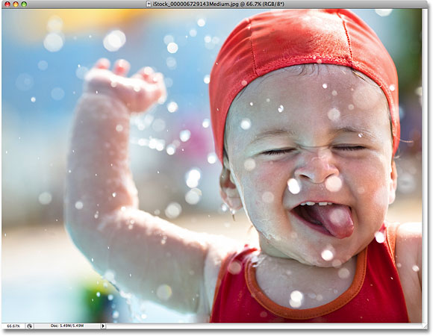The image size is (433, 336).
Task: Close the iStock image window
Action: click(7, 4)
